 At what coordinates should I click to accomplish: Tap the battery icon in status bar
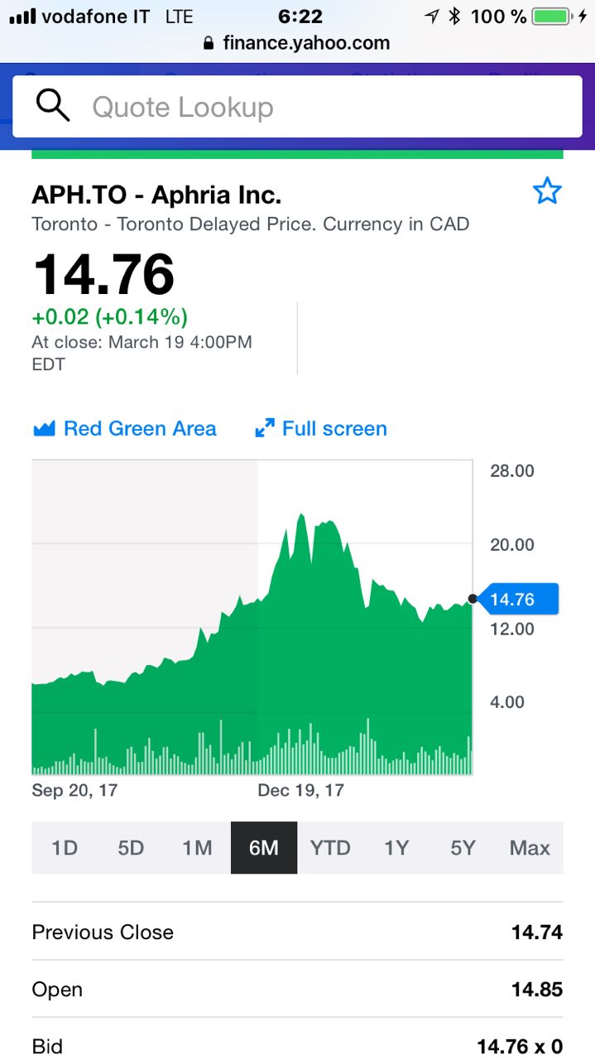(551, 16)
